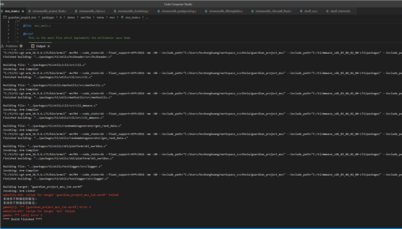Image resolution: width=402 pixels, height=229 pixels.
Task: Switch to the Problems panel tab
Action: [12, 46]
